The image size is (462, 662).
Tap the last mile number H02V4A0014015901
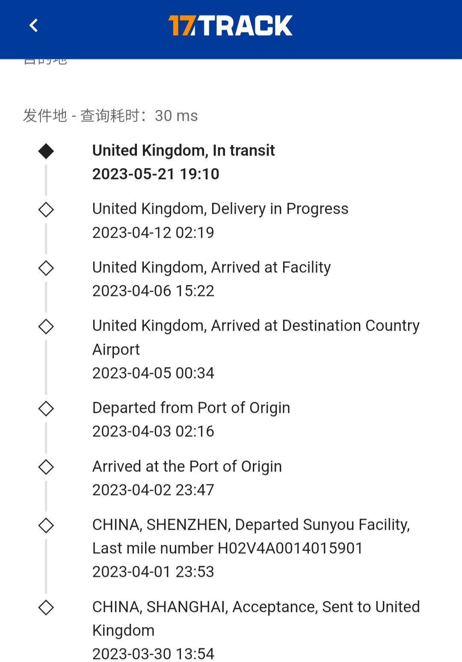290,548
